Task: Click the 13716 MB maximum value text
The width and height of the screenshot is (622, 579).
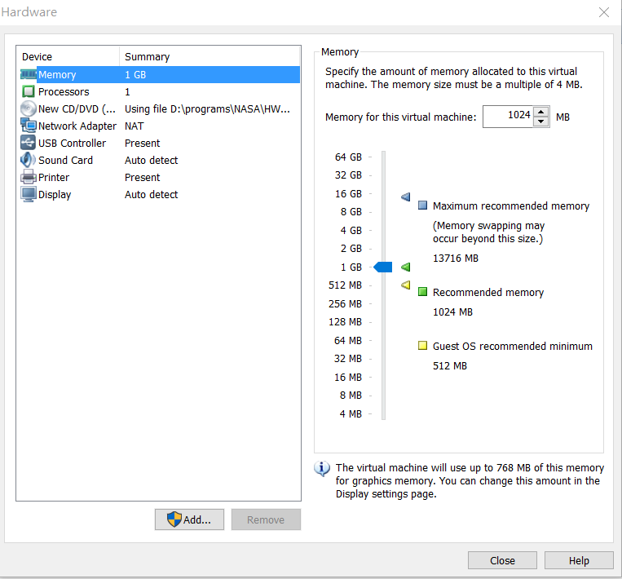Action: (x=456, y=258)
